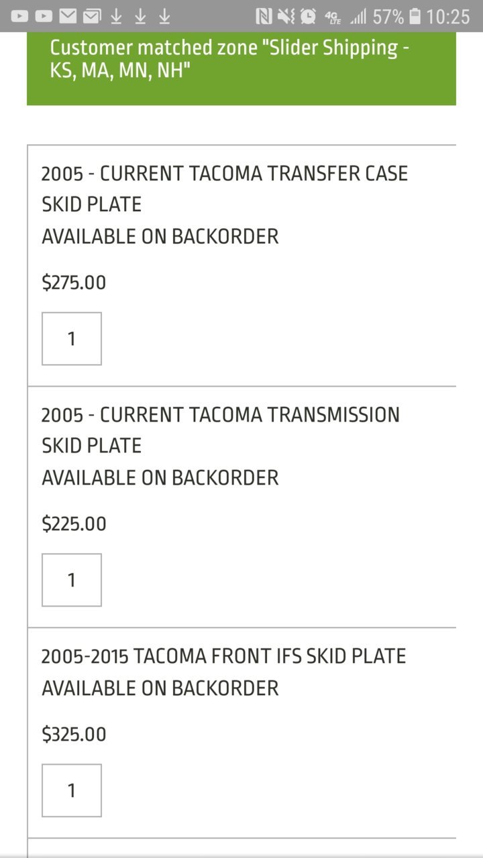Image resolution: width=483 pixels, height=858 pixels.
Task: Tap the alarm clock status icon
Action: [x=308, y=16]
